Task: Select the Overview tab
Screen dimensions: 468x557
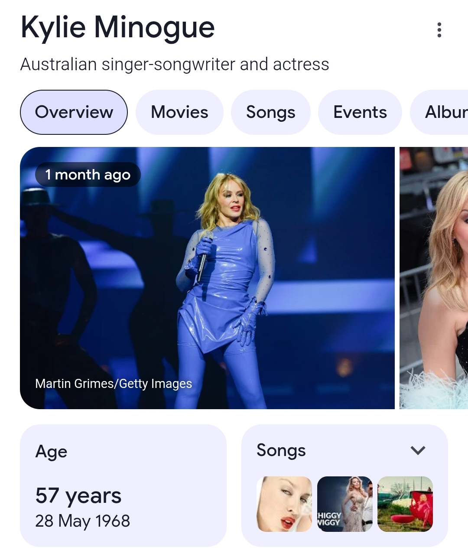Action: point(74,112)
